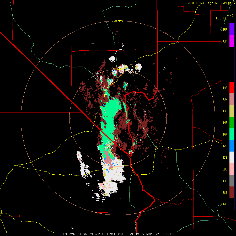Click the HHC product label
Viewport: 236px width, 236px height.
[230, 16]
